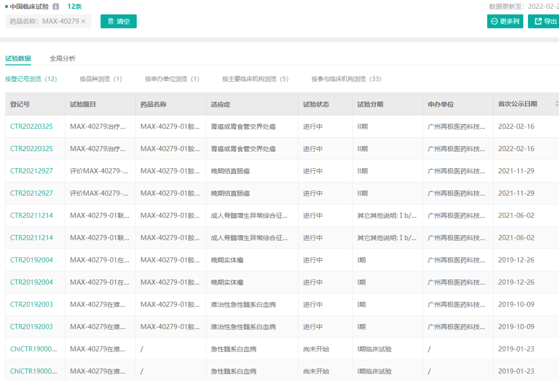Remove the MAX-40279 drug name filter tag
559x381 pixels.
click(x=83, y=21)
